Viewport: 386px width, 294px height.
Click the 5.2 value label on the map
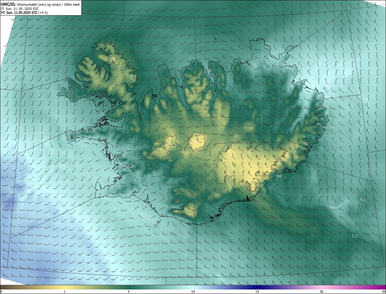tap(355, 236)
